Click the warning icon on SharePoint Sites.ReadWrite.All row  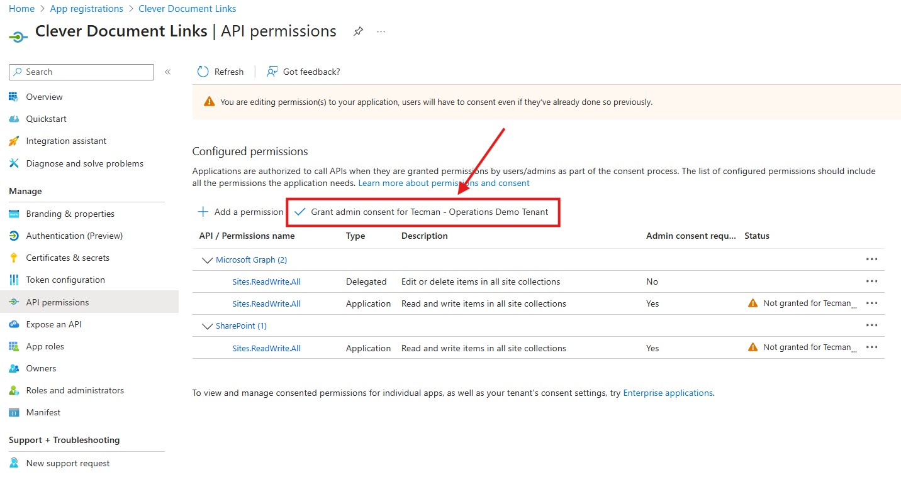753,347
